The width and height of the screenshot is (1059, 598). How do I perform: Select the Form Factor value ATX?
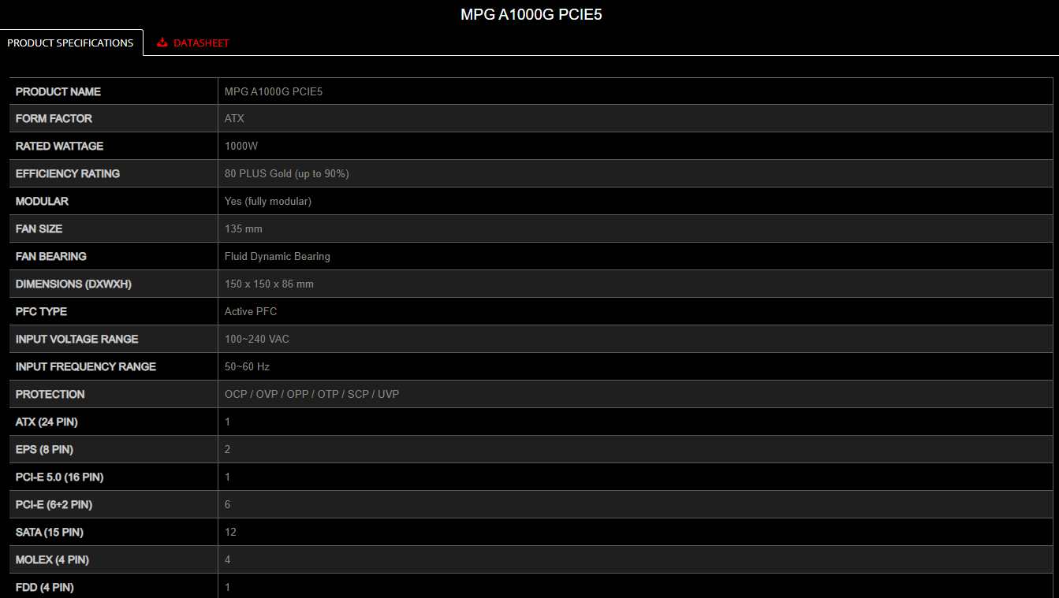234,118
